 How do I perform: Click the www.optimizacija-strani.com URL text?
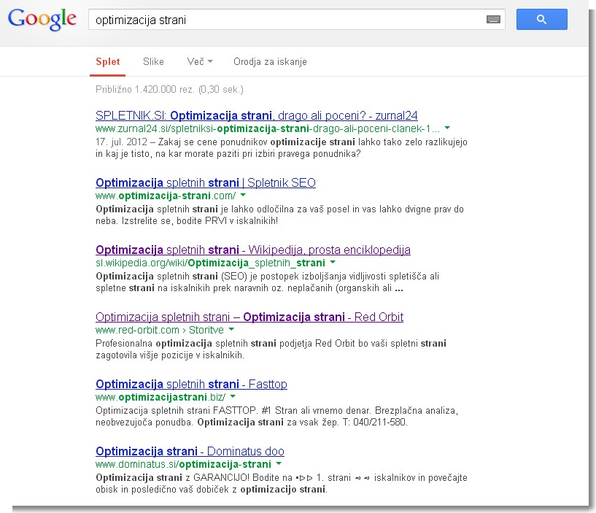pos(166,196)
